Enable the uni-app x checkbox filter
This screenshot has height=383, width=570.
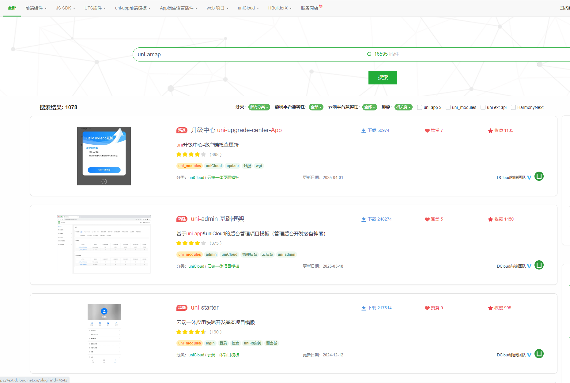[420, 107]
